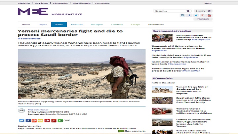238x134 pixels.
Task: Expand the Country dropdown
Action: pyautogui.click(x=203, y=11)
